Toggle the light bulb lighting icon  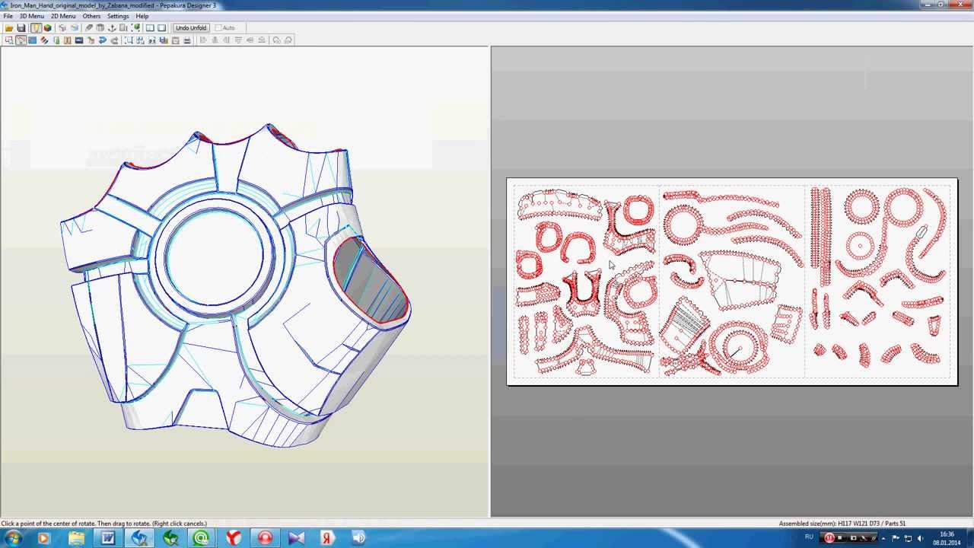pyautogui.click(x=36, y=28)
